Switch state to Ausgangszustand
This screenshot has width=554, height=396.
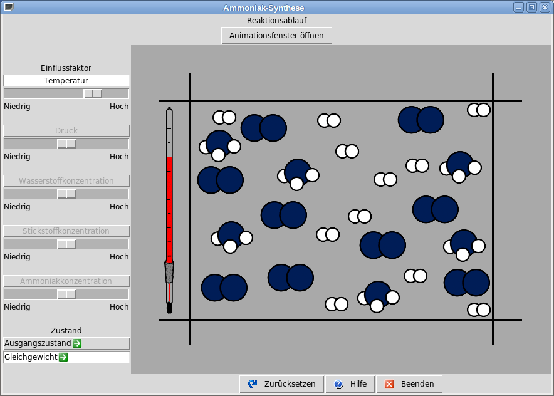pyautogui.click(x=38, y=343)
